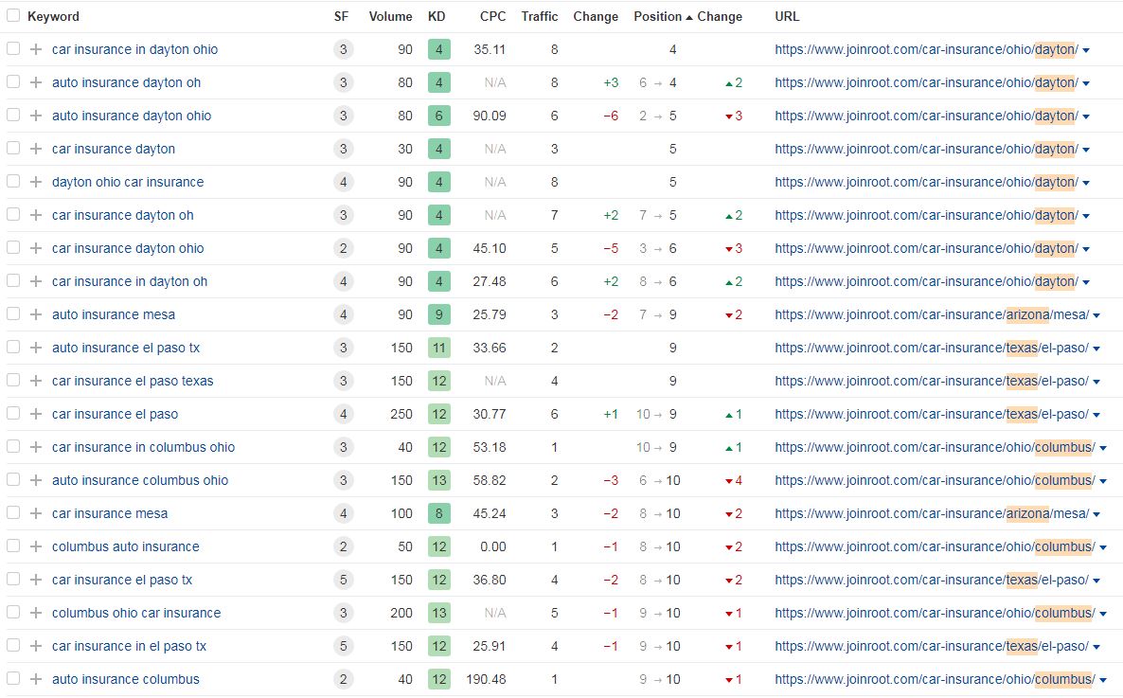The height and width of the screenshot is (698, 1123).
Task: Sort table by Volume column header
Action: pyautogui.click(x=390, y=16)
